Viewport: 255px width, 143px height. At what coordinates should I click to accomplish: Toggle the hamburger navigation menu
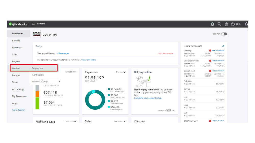coord(33,24)
